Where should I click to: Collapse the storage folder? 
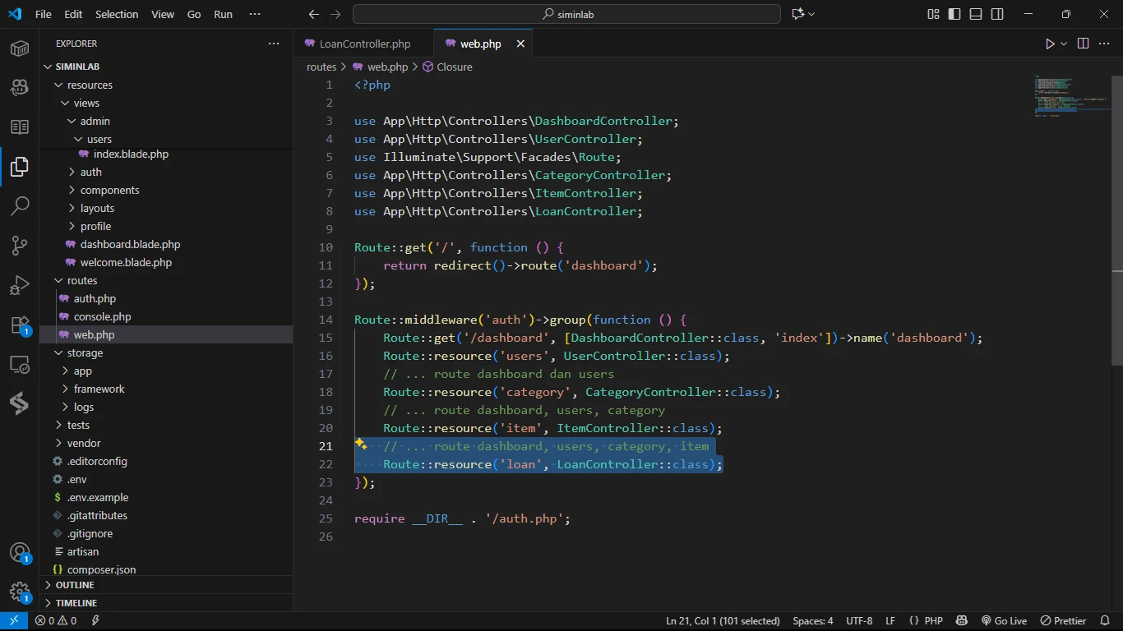(85, 352)
